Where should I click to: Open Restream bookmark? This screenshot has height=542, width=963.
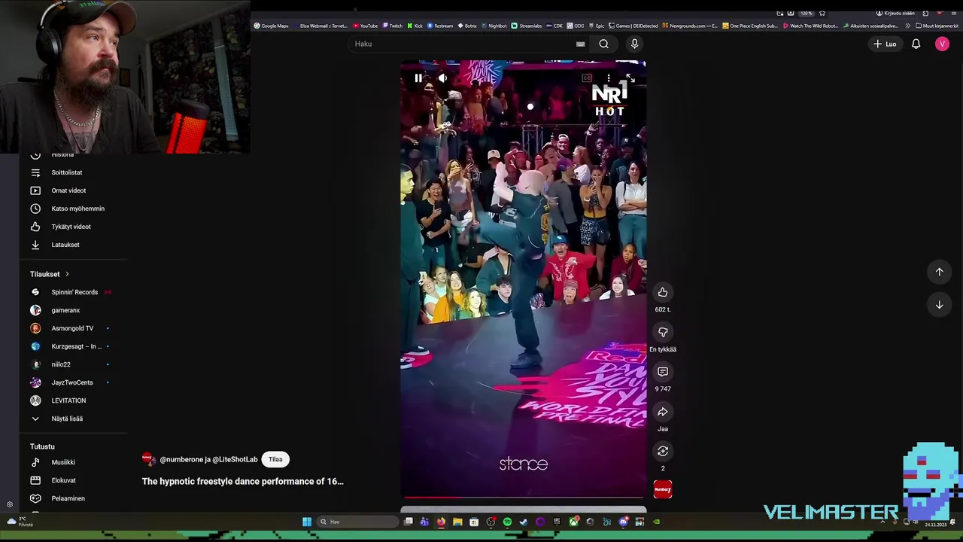coord(441,26)
